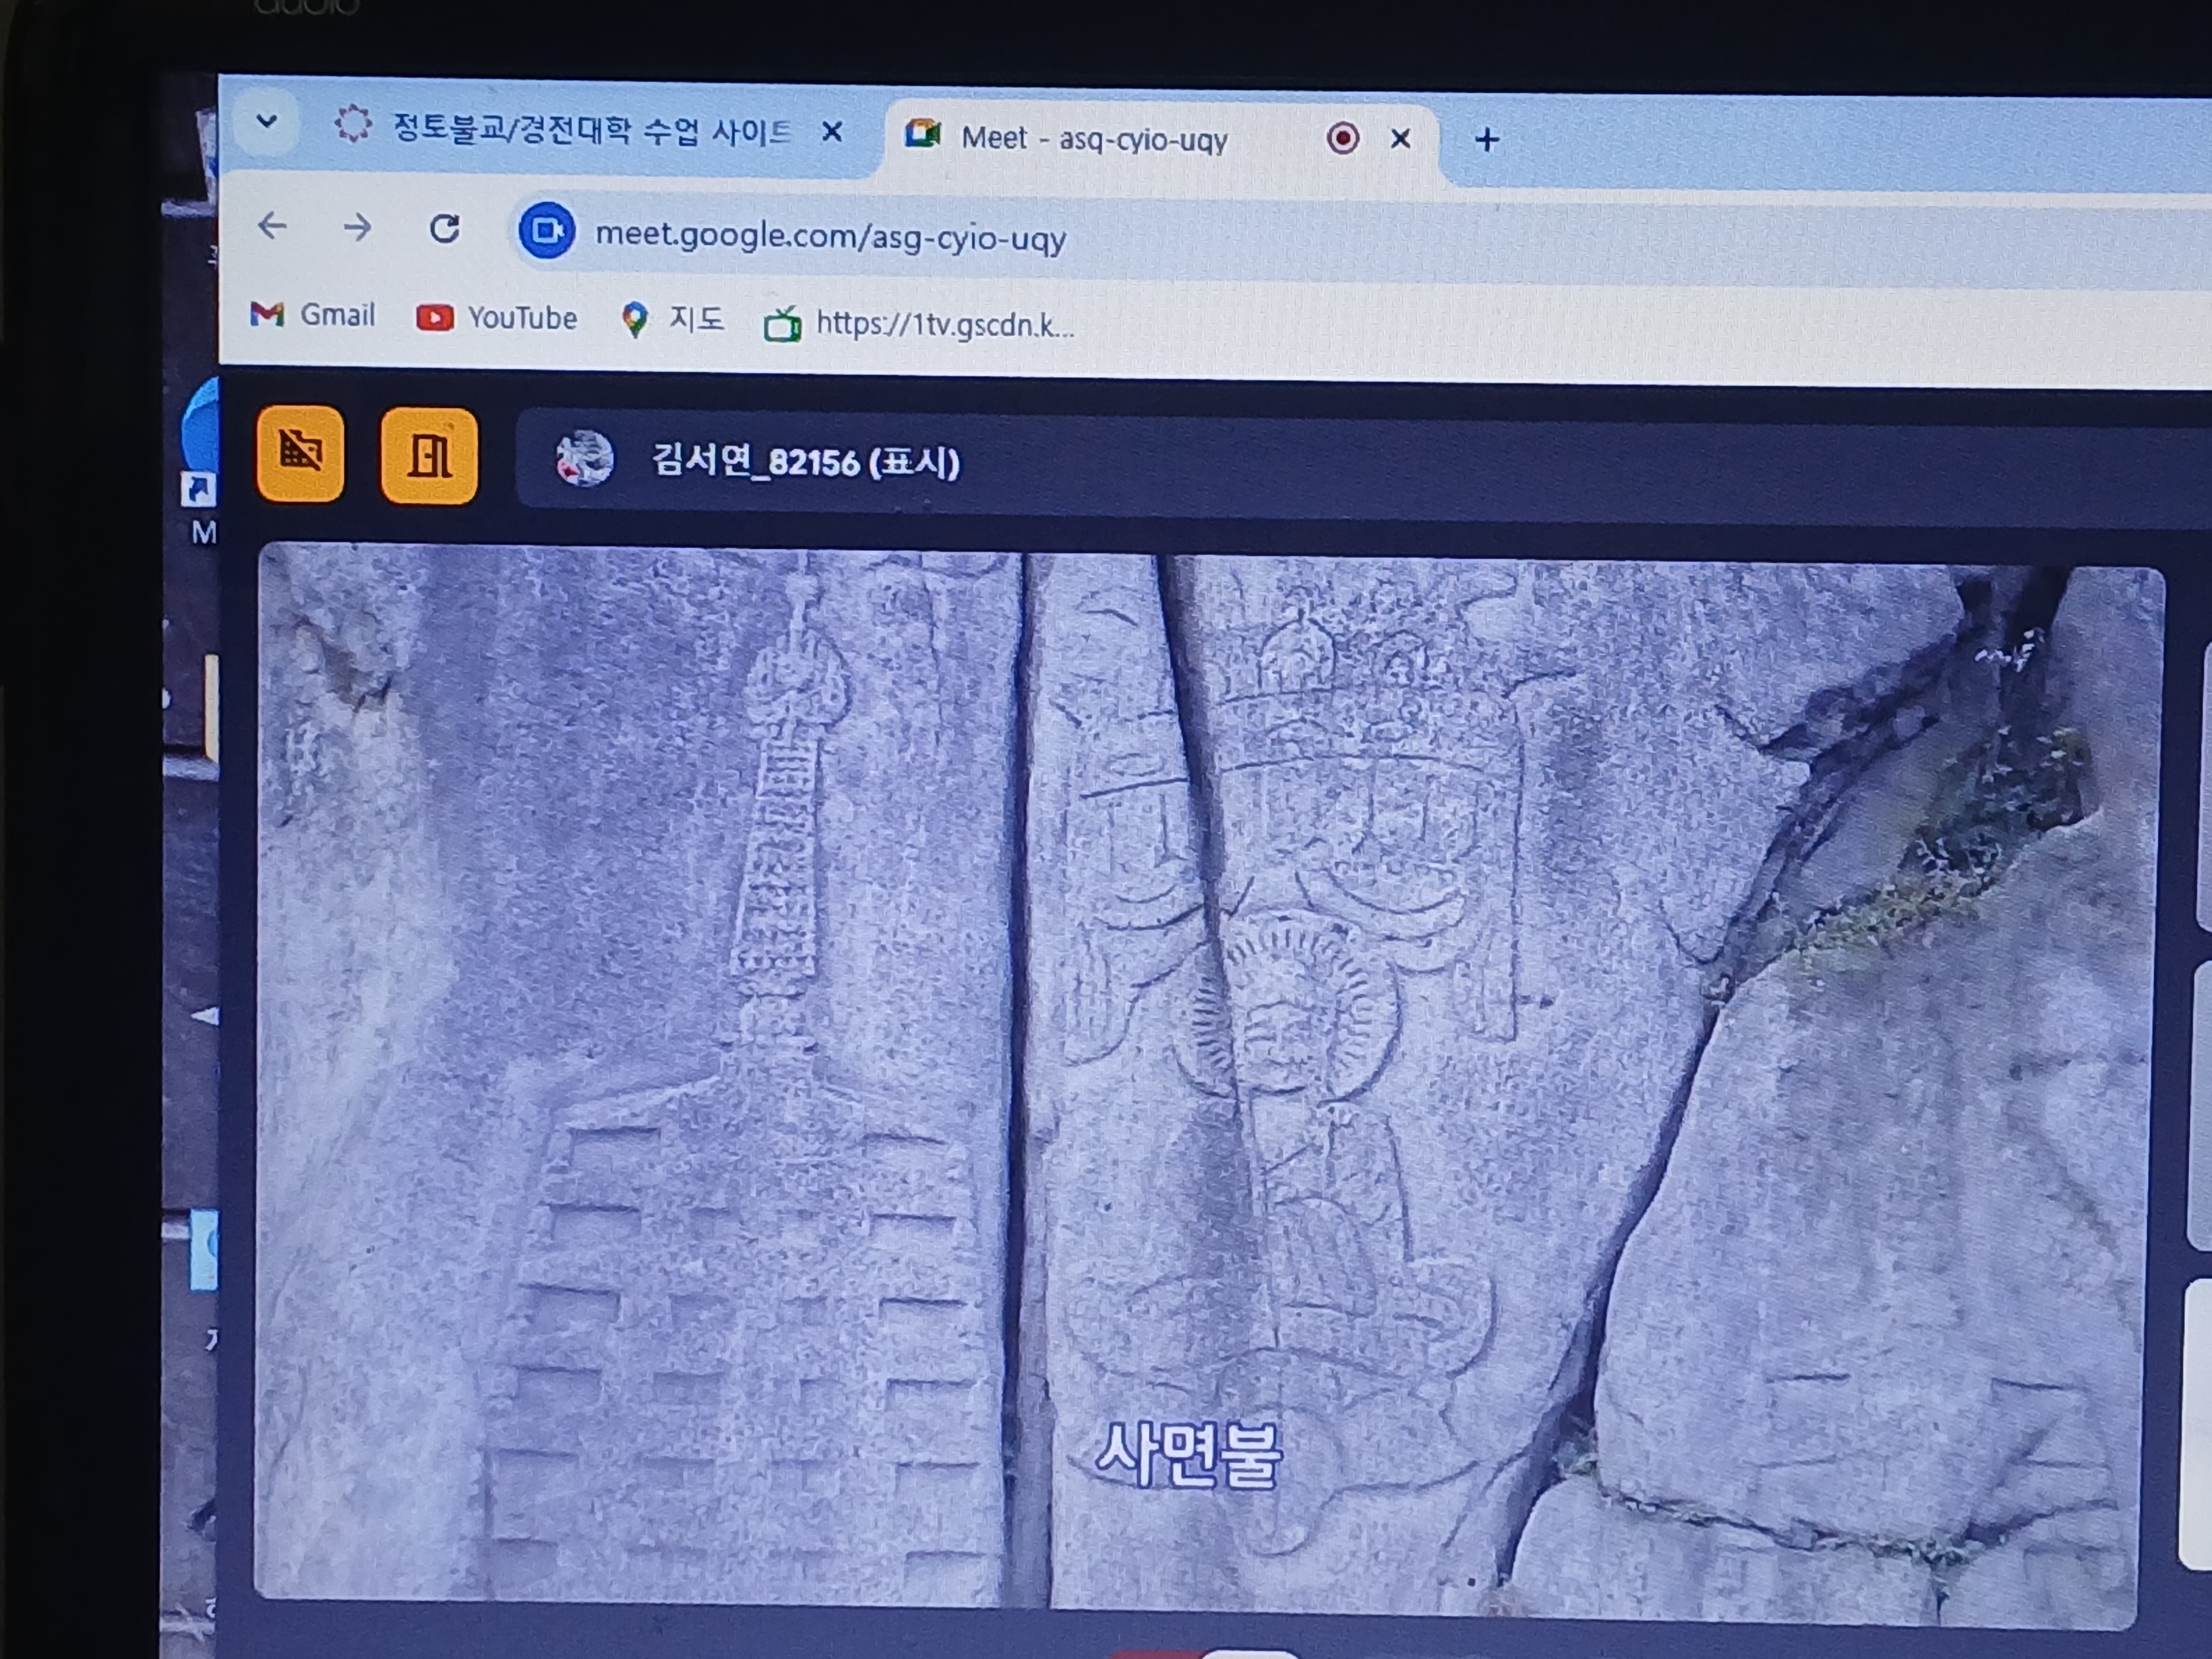Switch to the 정토불교/경전대학 수업 사이트 tab

click(x=590, y=130)
